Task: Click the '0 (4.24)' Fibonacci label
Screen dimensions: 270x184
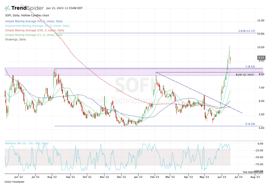Action: point(250,124)
